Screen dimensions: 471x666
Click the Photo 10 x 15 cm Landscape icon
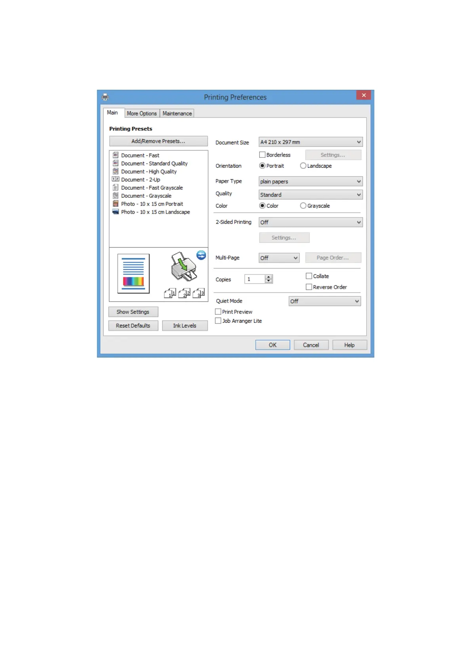coord(116,212)
